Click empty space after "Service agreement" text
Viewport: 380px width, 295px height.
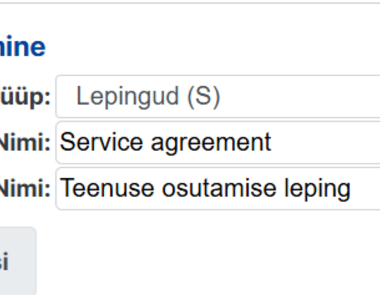click(325, 143)
